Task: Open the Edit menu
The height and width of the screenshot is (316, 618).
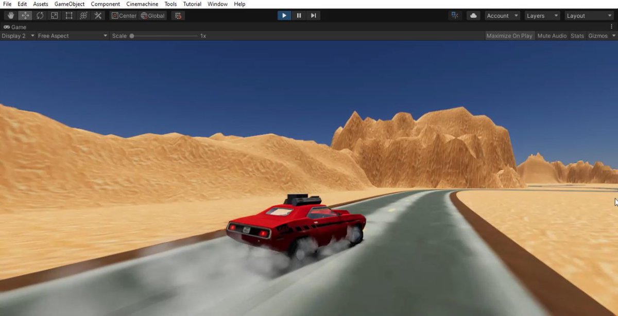Action: (x=22, y=4)
